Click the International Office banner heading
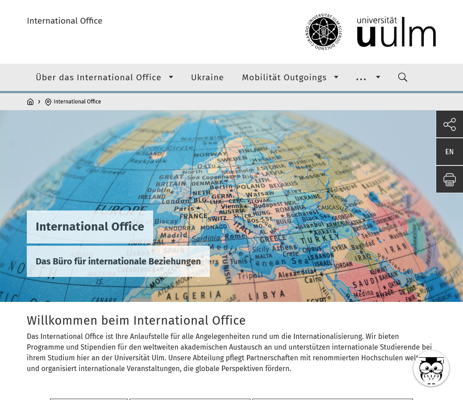Screen dimensions: 463x400 [x=90, y=227]
